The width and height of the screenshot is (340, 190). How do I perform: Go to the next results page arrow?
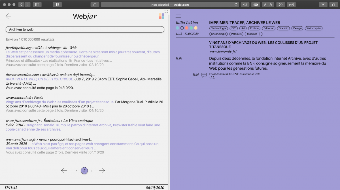(102, 170)
